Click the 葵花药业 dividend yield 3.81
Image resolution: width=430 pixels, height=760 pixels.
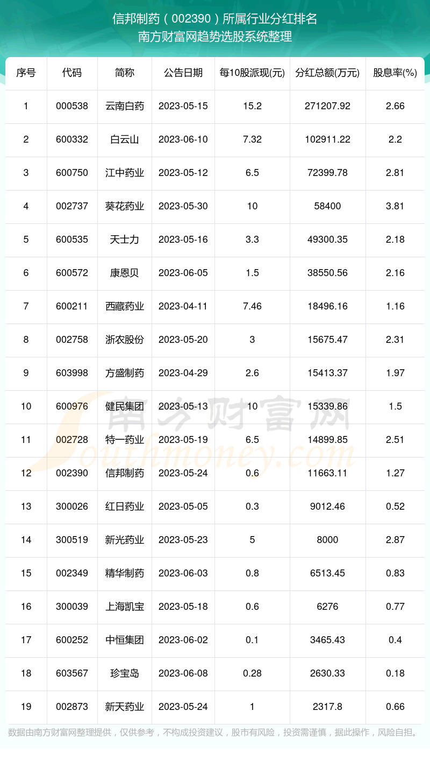(395, 206)
